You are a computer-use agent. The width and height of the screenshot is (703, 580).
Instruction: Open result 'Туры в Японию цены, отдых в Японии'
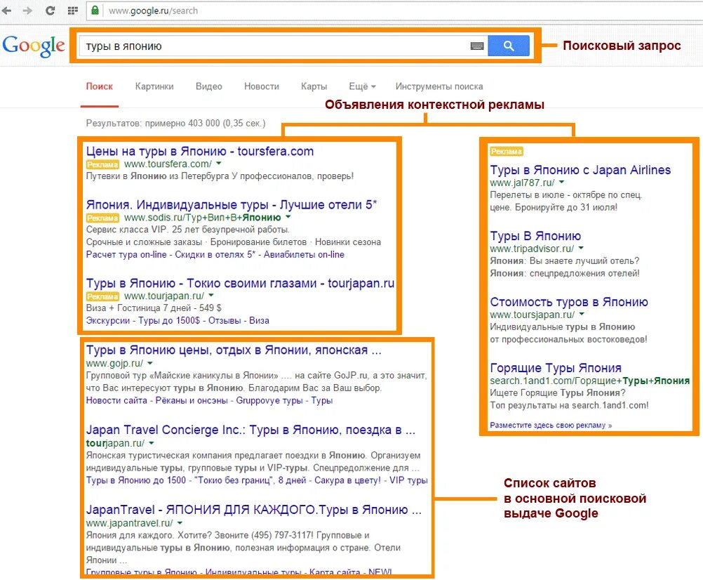click(234, 350)
